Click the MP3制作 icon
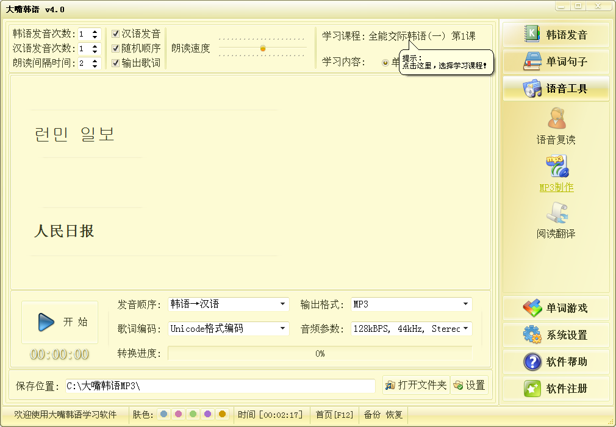The width and height of the screenshot is (616, 427). click(x=557, y=167)
